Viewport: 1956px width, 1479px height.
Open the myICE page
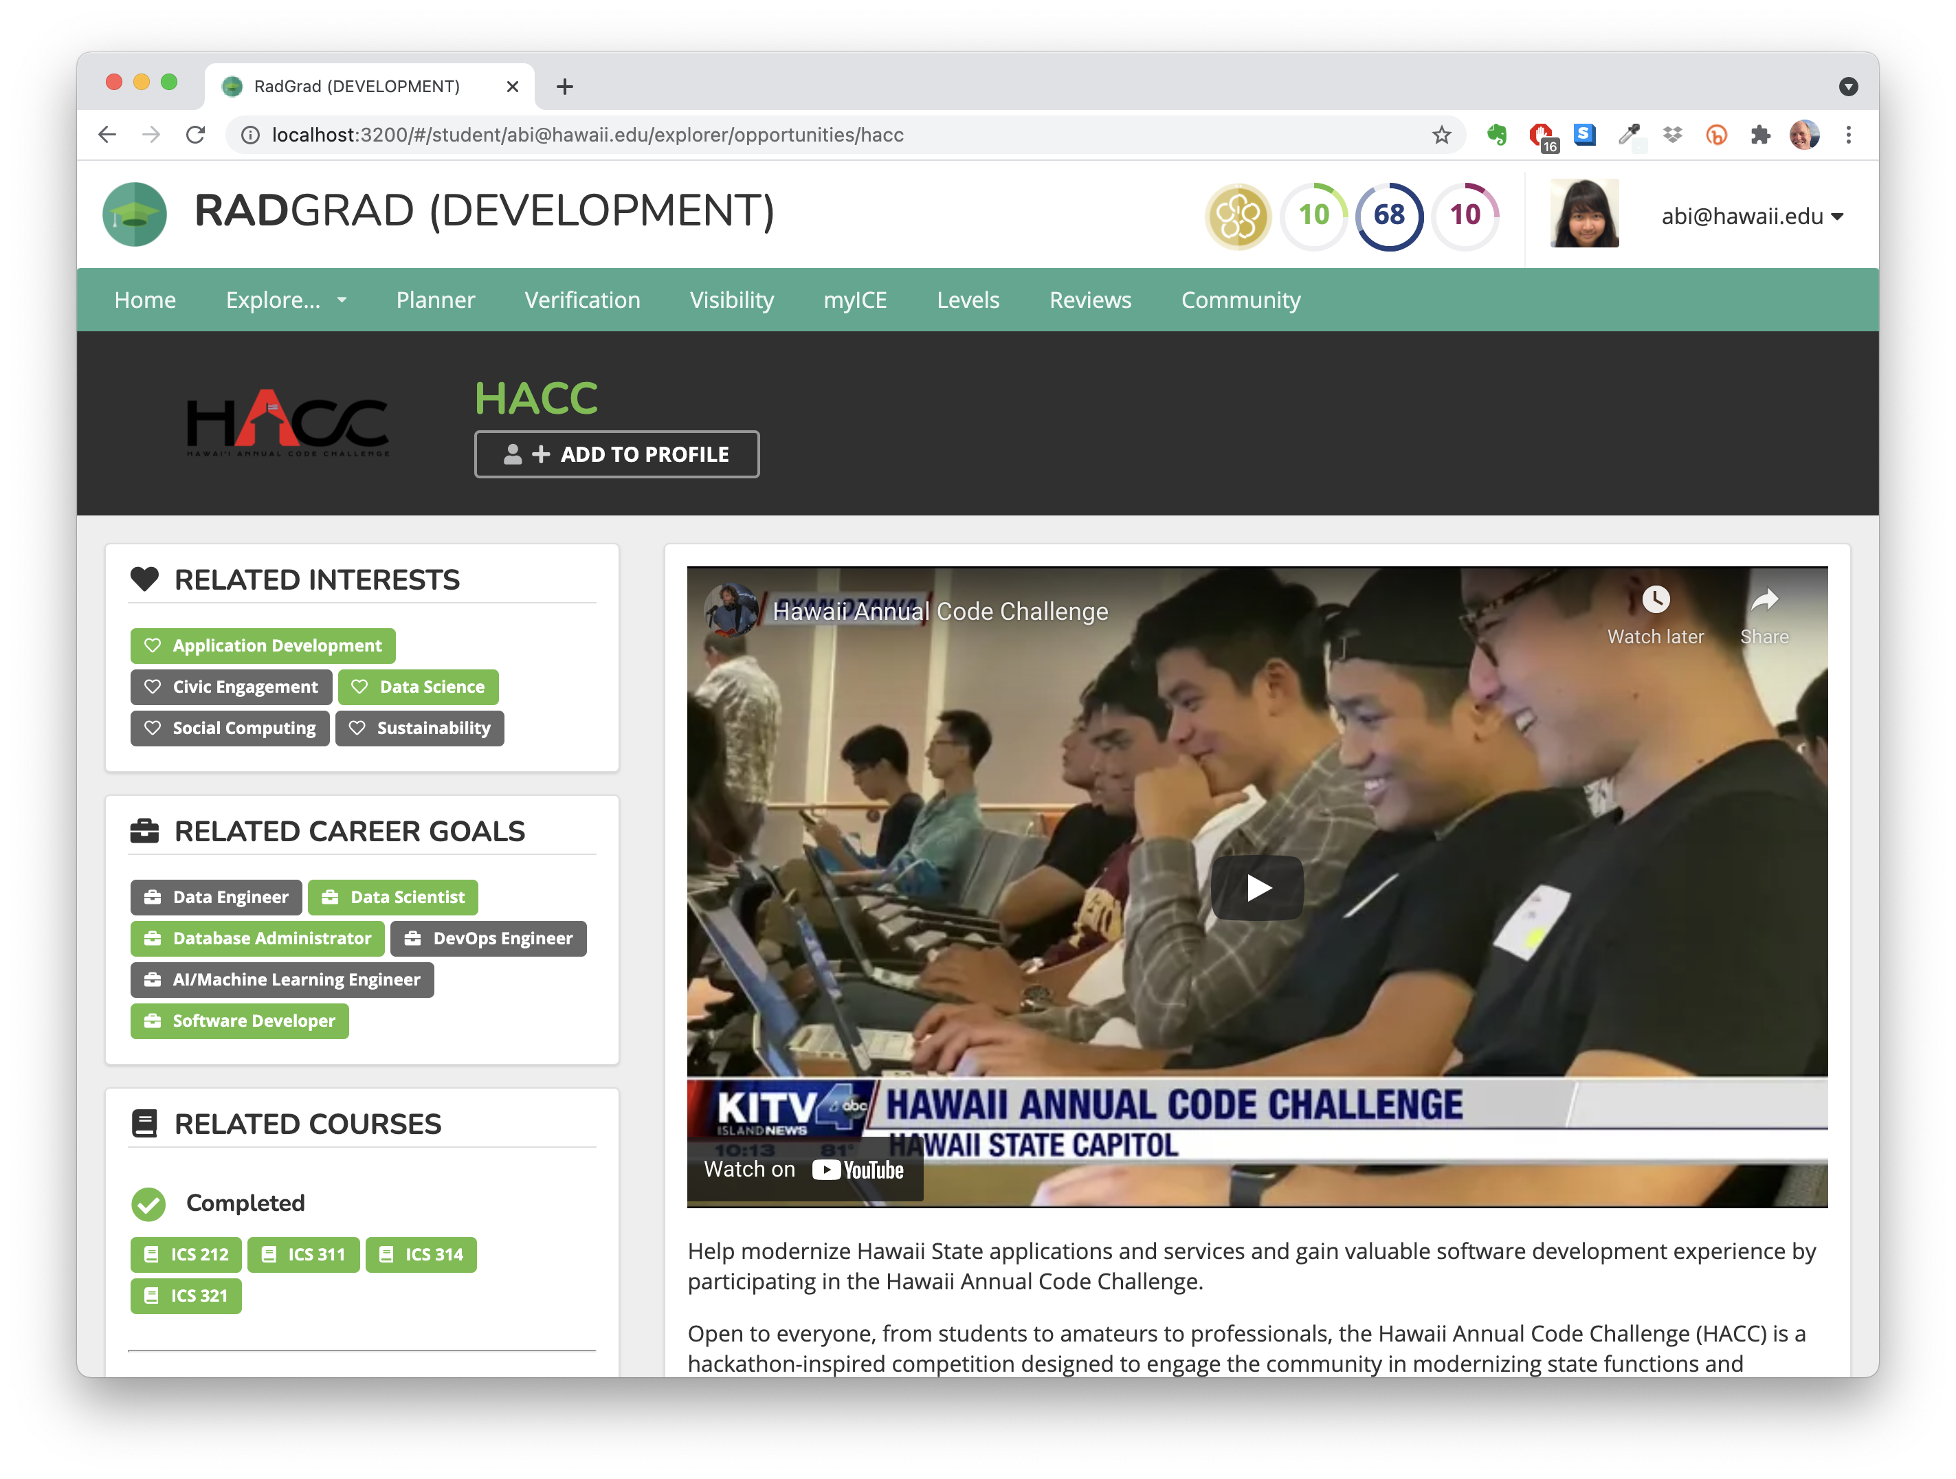tap(854, 300)
